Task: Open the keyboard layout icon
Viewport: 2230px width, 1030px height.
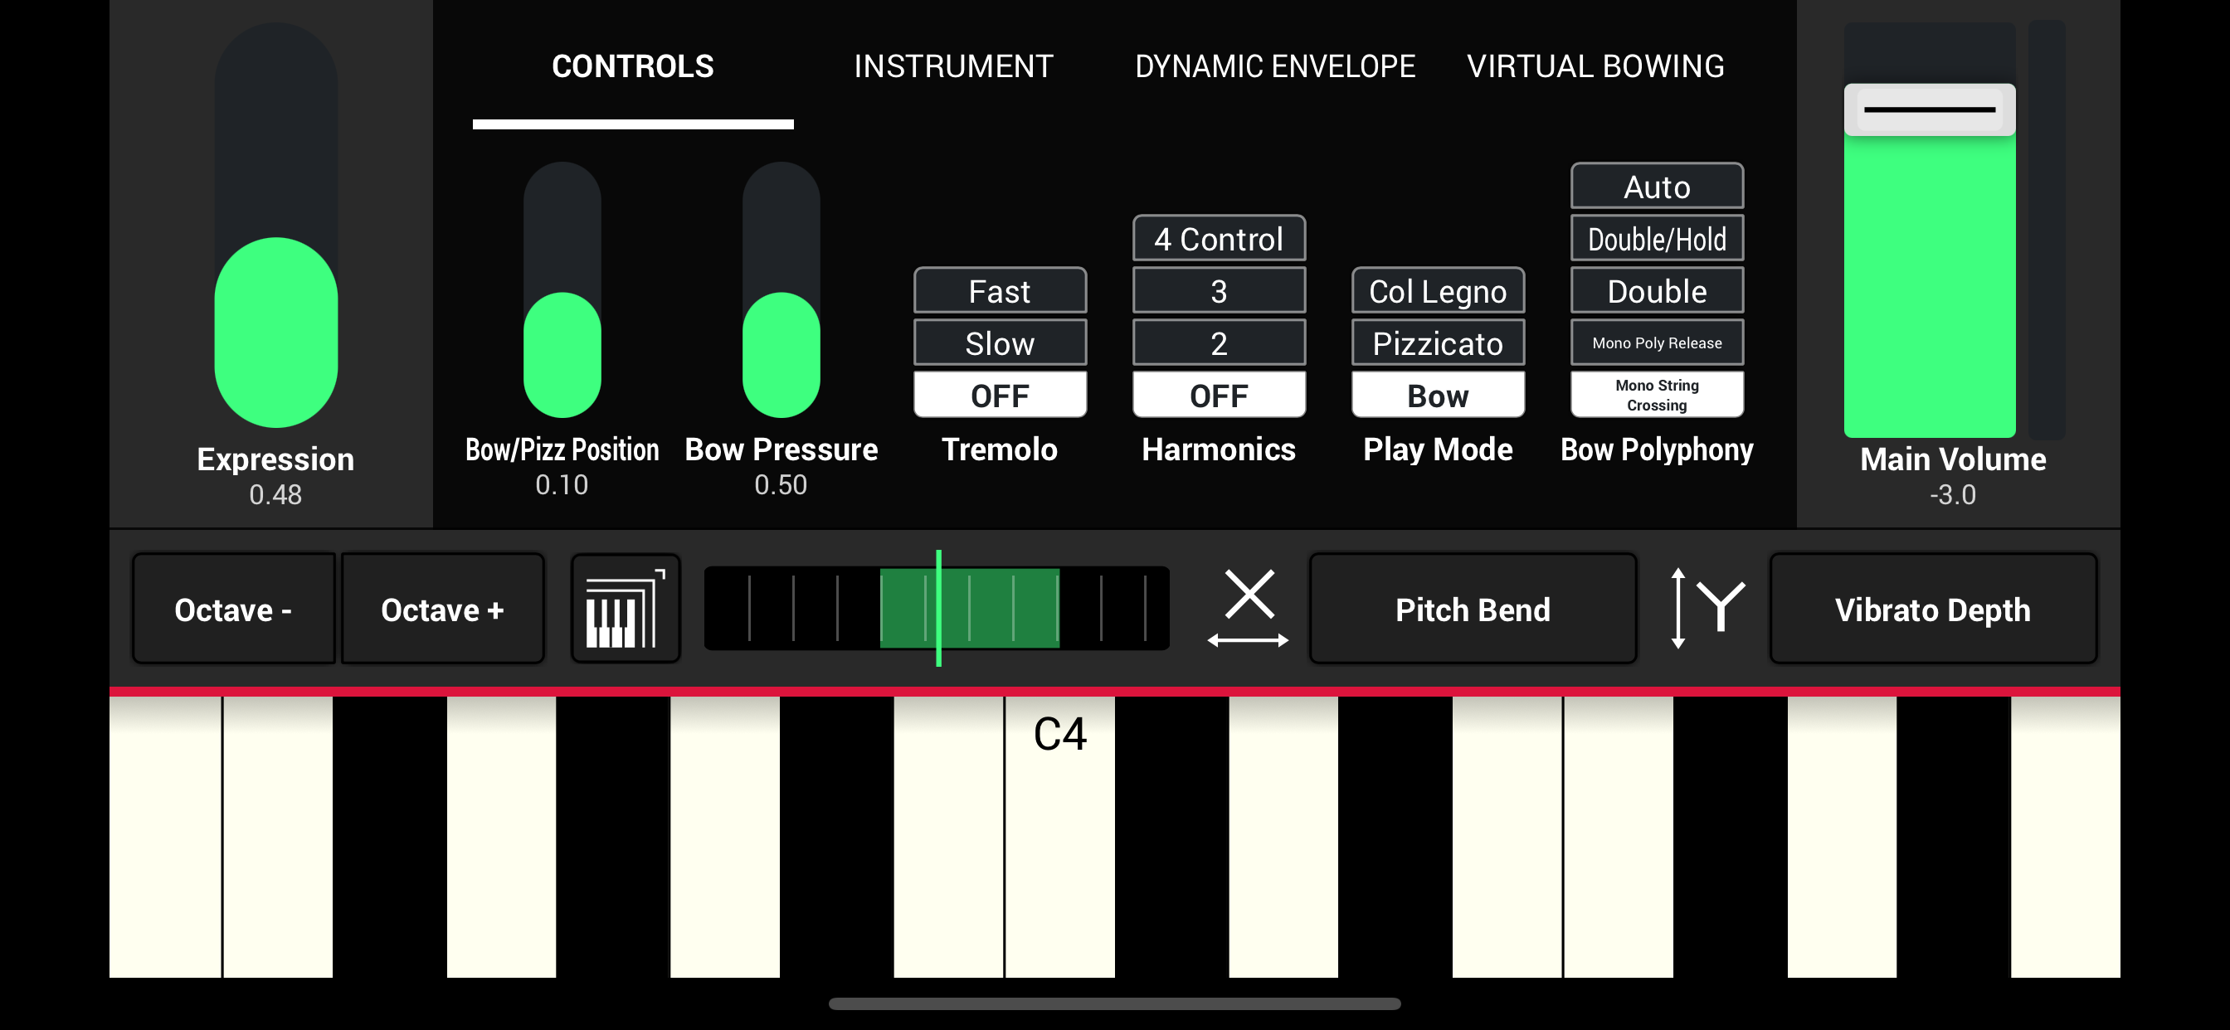Action: [x=625, y=610]
